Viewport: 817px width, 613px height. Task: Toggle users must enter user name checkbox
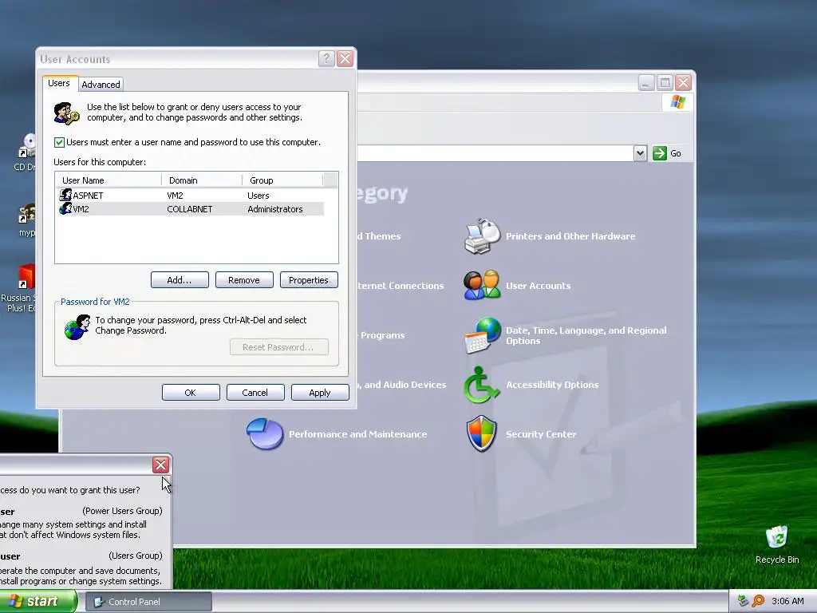[59, 142]
